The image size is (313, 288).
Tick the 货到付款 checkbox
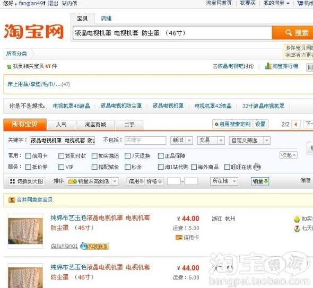coord(62,156)
